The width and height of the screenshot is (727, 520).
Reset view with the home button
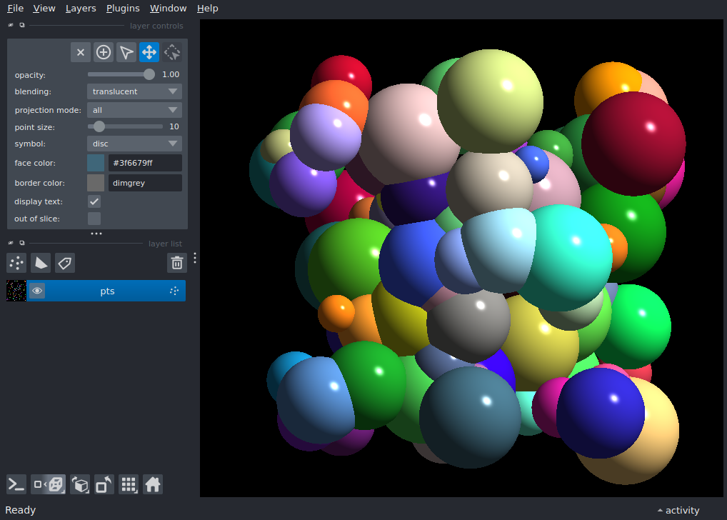pyautogui.click(x=153, y=484)
